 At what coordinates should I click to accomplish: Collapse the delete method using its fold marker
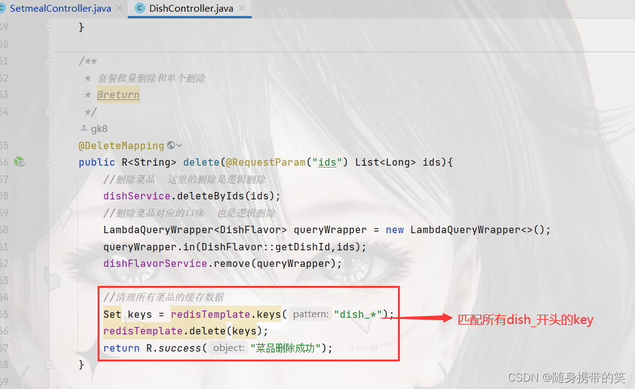pyautogui.click(x=49, y=163)
